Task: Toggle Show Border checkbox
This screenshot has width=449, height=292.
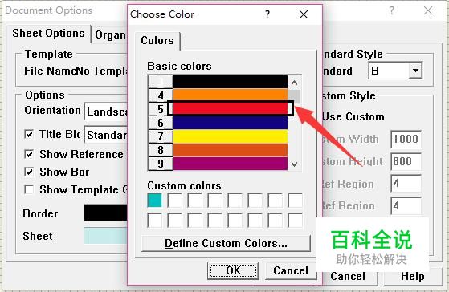Action: point(29,172)
